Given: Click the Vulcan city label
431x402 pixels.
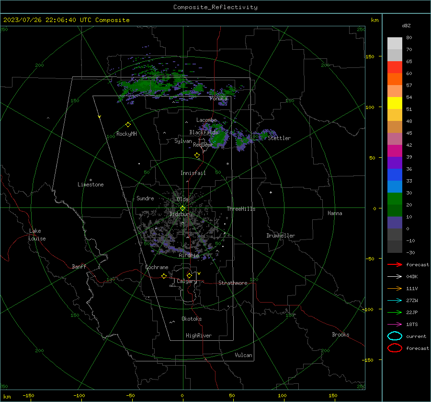Looking at the screenshot, I should click(243, 355).
